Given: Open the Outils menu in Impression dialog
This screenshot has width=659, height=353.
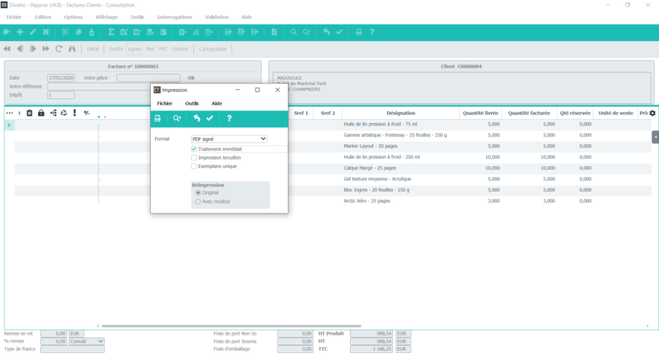Looking at the screenshot, I should click(x=192, y=104).
